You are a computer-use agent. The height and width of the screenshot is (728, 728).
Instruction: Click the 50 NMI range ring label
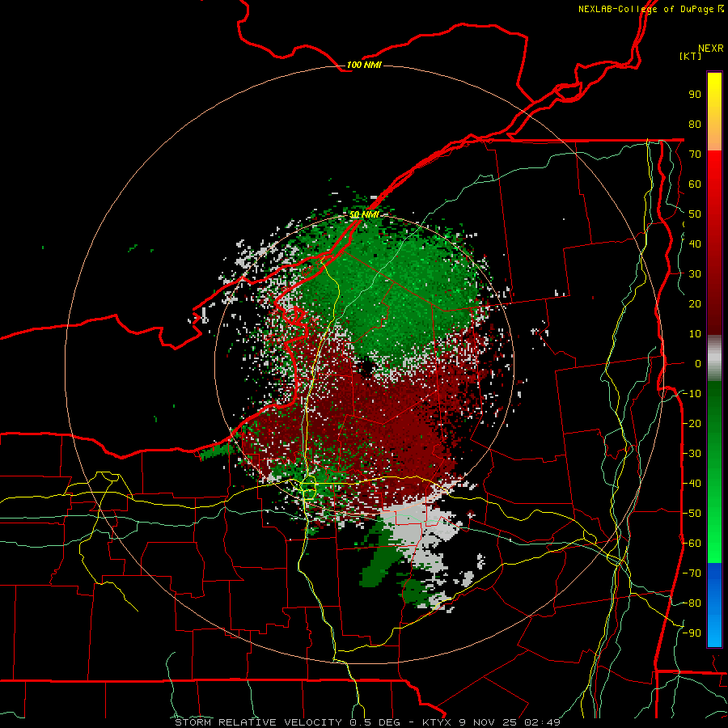pos(364,214)
